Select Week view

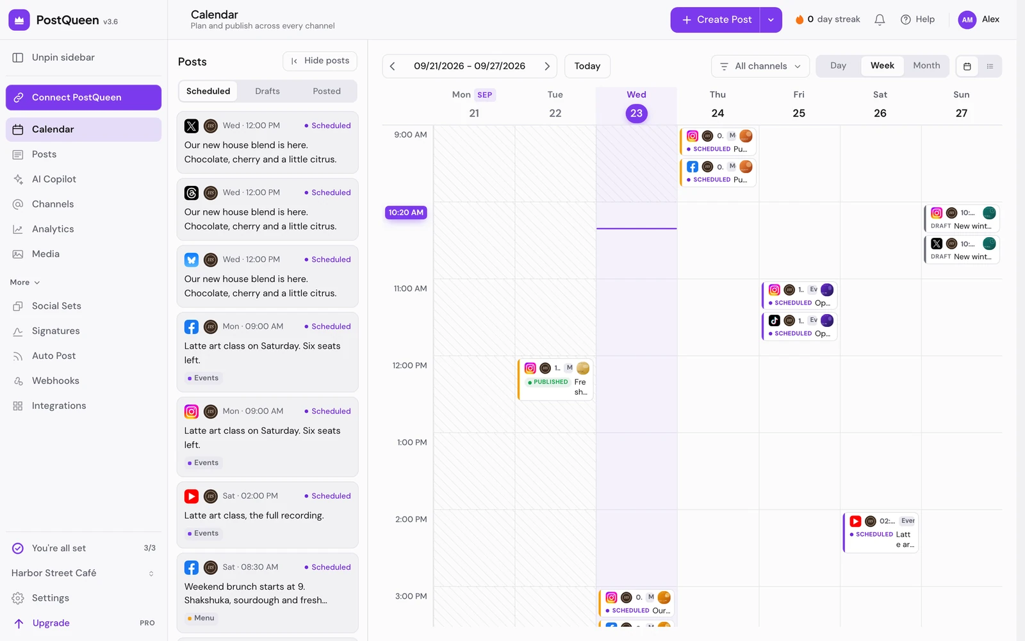[882, 66]
